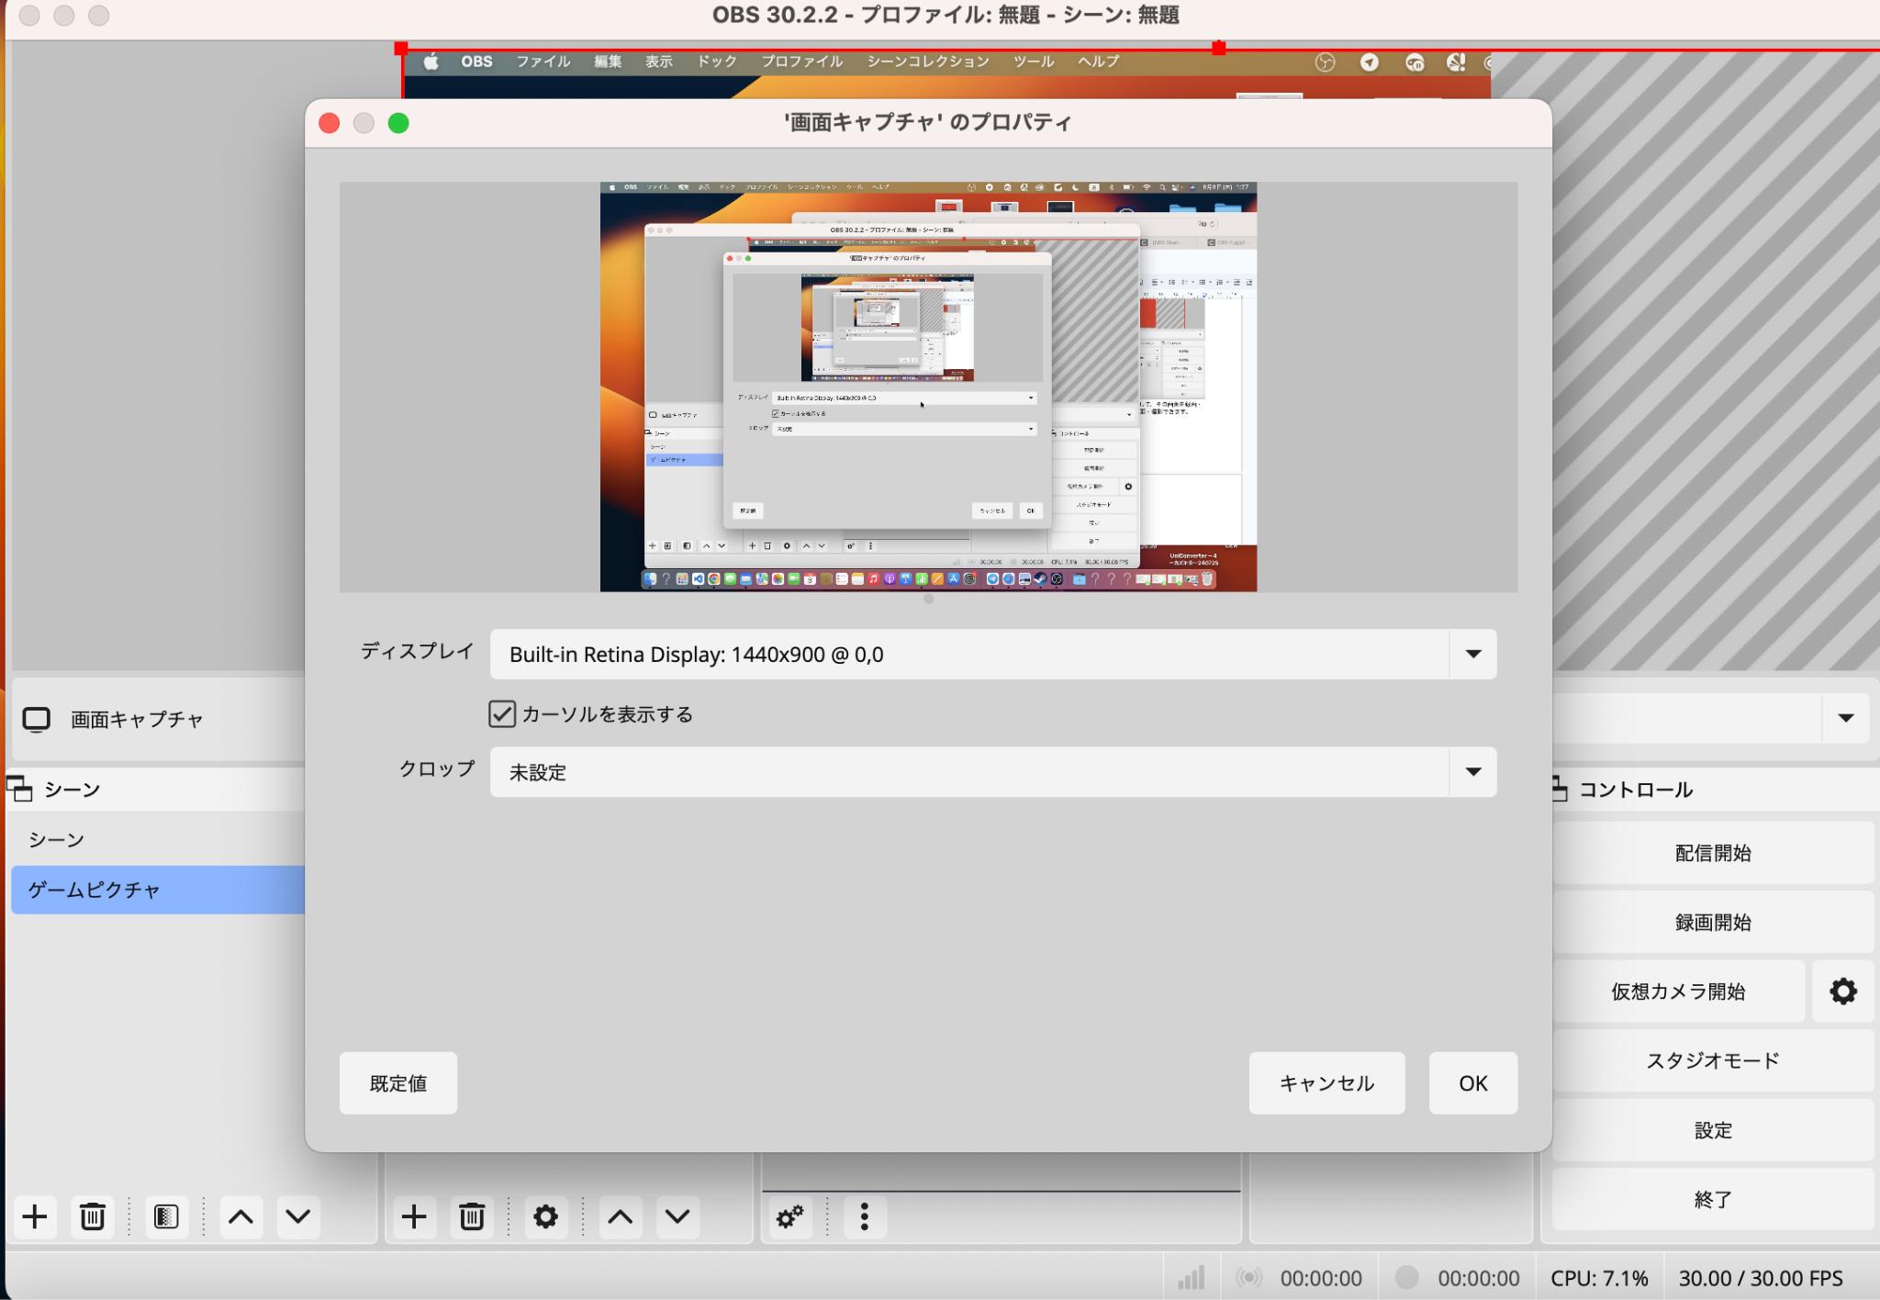Add a new scene with plus icon
The width and height of the screenshot is (1880, 1300).
pos(35,1217)
